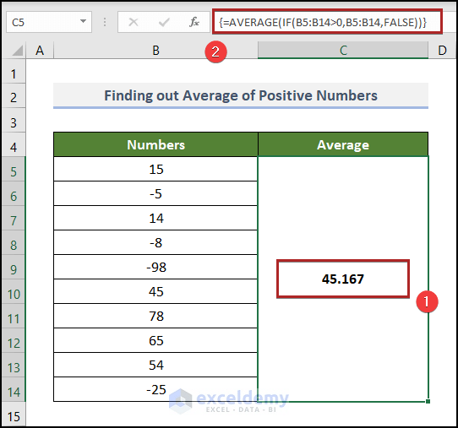Click the Enter checkmark formula icon

pyautogui.click(x=164, y=22)
